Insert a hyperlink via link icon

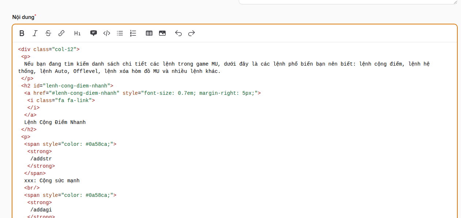[61, 33]
